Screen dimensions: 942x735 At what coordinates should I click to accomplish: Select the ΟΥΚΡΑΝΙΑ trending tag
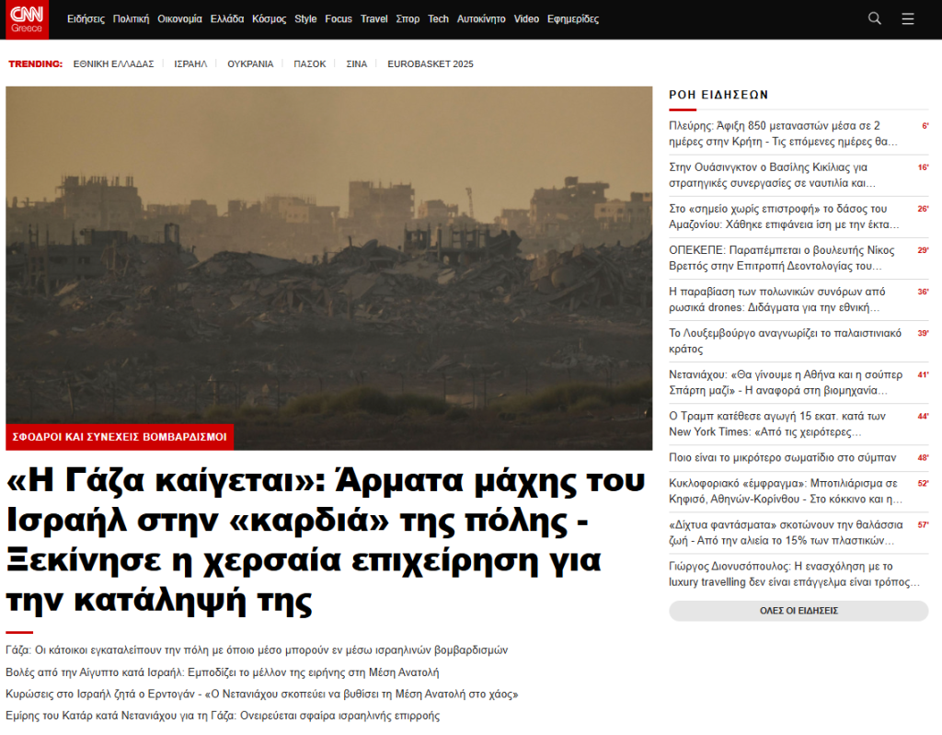[250, 64]
